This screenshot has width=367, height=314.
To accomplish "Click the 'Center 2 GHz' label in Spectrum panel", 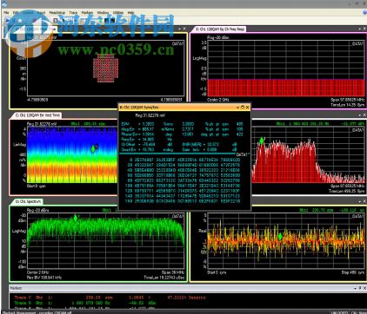I will pos(37,272).
